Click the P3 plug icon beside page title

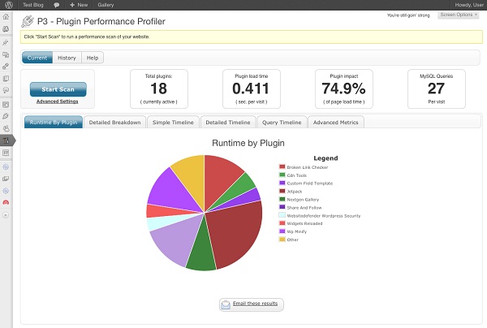click(x=28, y=20)
